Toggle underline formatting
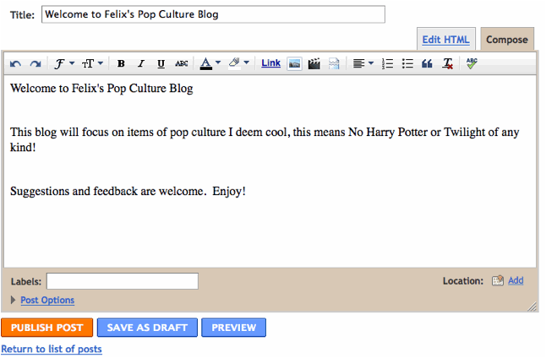Viewport: 546px width, 358px height. (161, 63)
